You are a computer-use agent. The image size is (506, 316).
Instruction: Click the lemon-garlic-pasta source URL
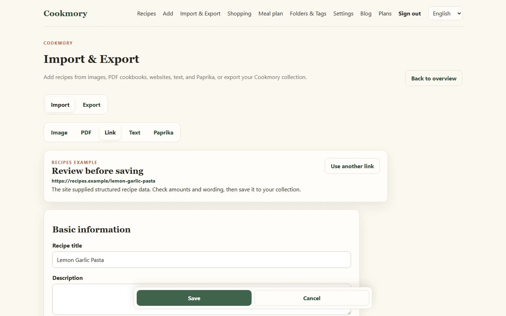103,181
